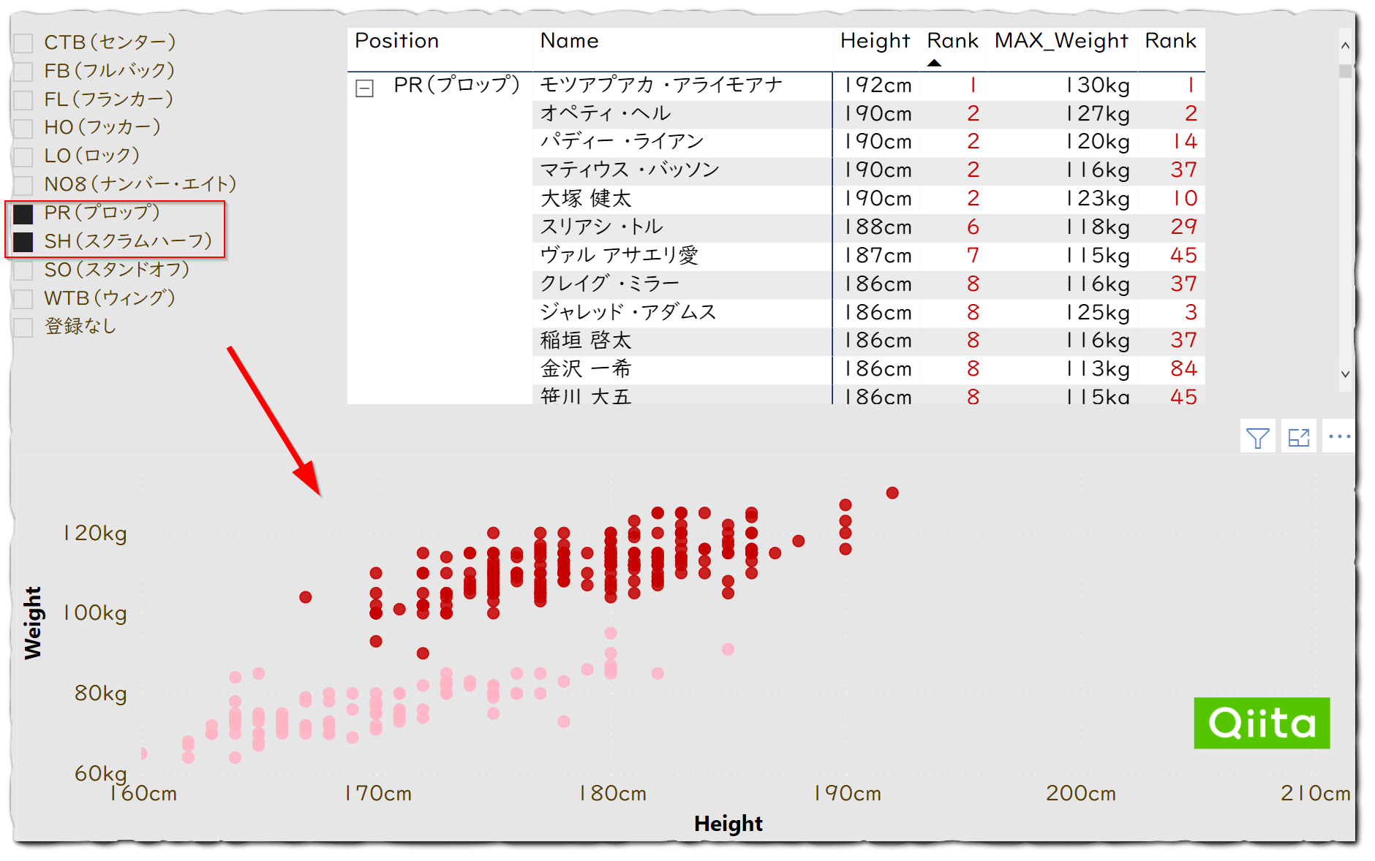Select the name 金沢 一希

click(x=585, y=369)
